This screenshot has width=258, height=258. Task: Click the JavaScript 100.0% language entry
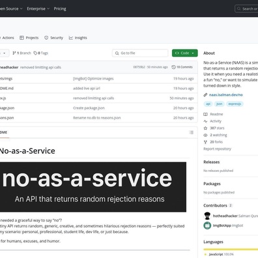tap(220, 254)
